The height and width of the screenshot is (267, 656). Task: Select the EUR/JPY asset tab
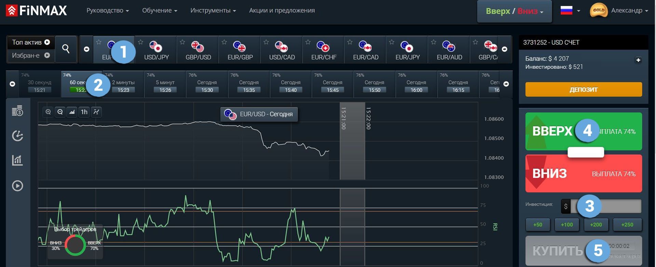click(x=408, y=50)
